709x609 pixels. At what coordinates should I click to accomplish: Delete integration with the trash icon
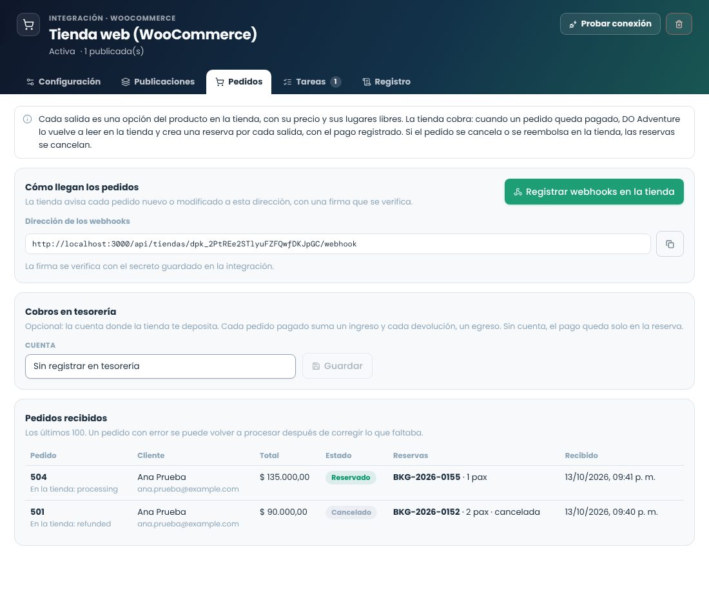[679, 24]
